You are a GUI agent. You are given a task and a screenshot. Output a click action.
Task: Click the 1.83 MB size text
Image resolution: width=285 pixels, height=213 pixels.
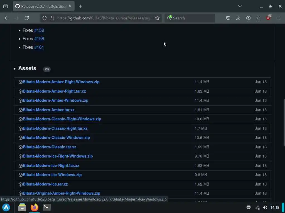(202, 91)
